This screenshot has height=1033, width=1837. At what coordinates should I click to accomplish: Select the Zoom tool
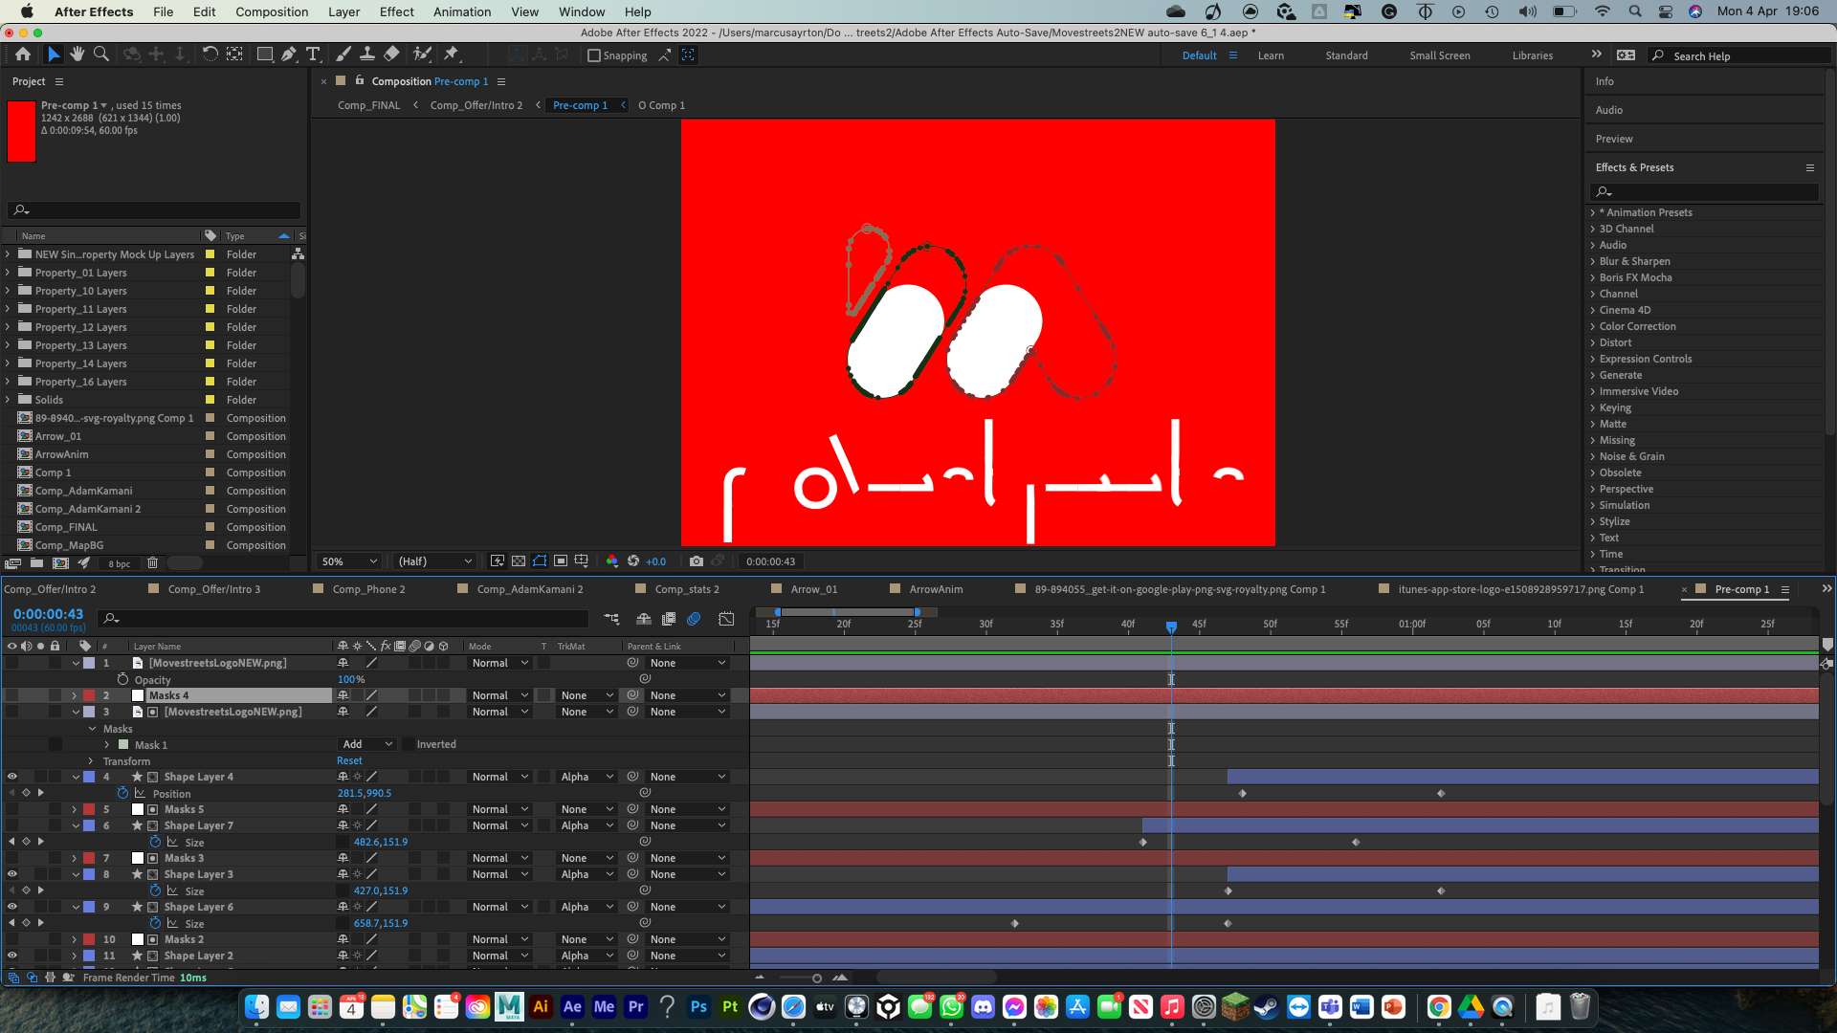coord(101,55)
